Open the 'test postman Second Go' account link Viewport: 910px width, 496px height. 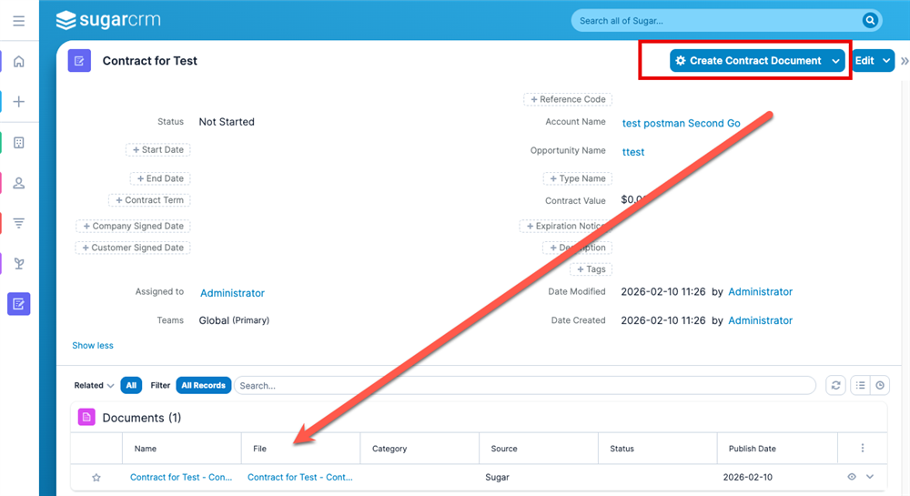pyautogui.click(x=681, y=123)
